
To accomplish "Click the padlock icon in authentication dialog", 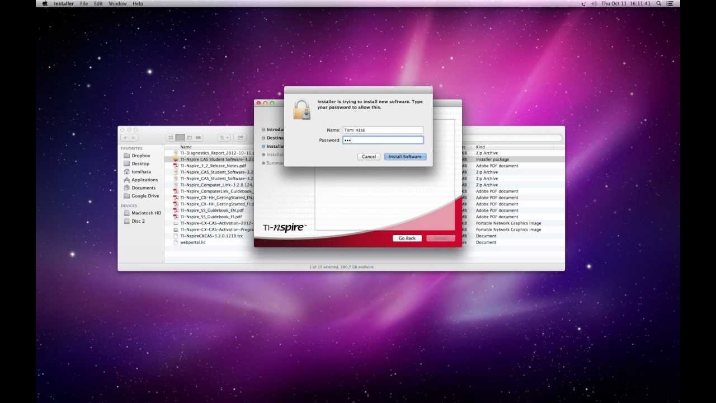I will pos(302,110).
